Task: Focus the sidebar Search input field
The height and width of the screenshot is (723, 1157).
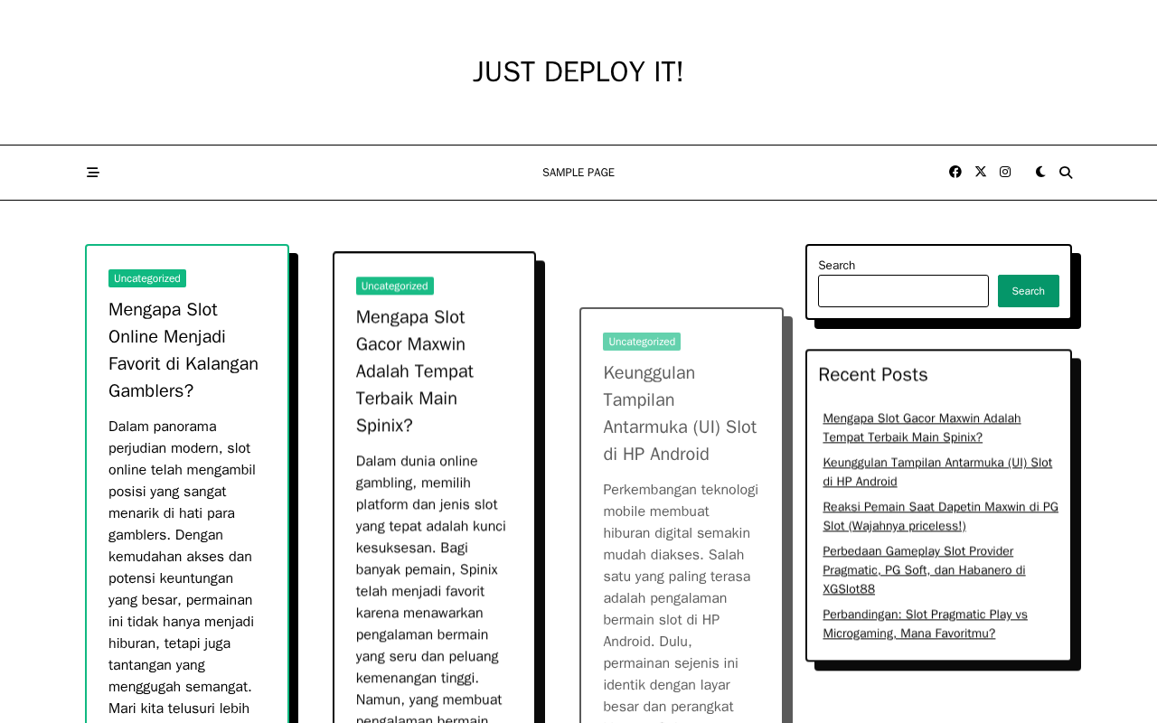Action: [x=903, y=291]
